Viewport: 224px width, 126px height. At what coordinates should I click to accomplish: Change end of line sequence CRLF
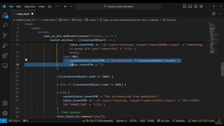point(142,121)
